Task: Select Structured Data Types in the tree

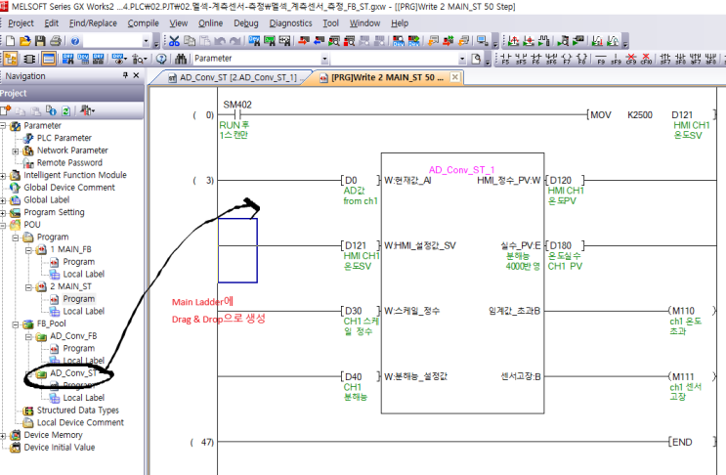Action: pos(78,410)
